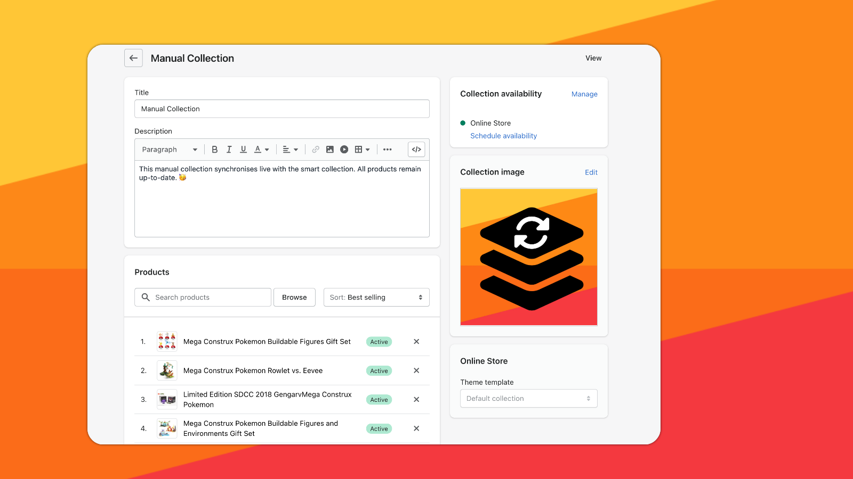Show more formatting options (three dots)
This screenshot has height=479, width=853.
pos(388,150)
